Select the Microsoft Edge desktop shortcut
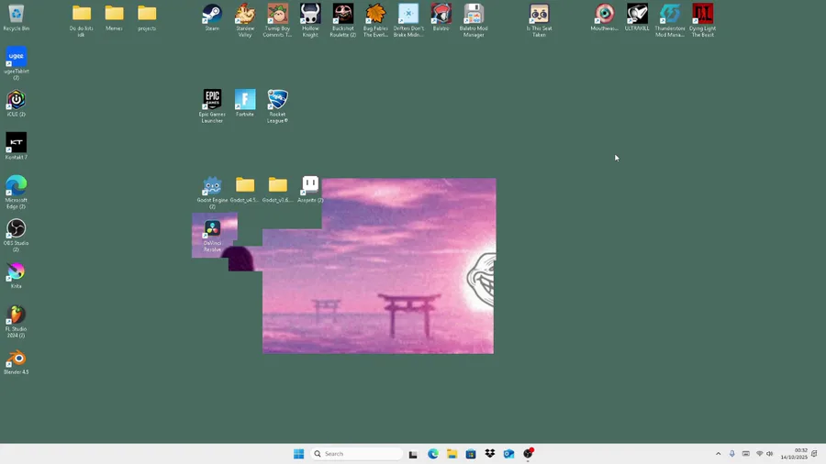 (x=16, y=192)
